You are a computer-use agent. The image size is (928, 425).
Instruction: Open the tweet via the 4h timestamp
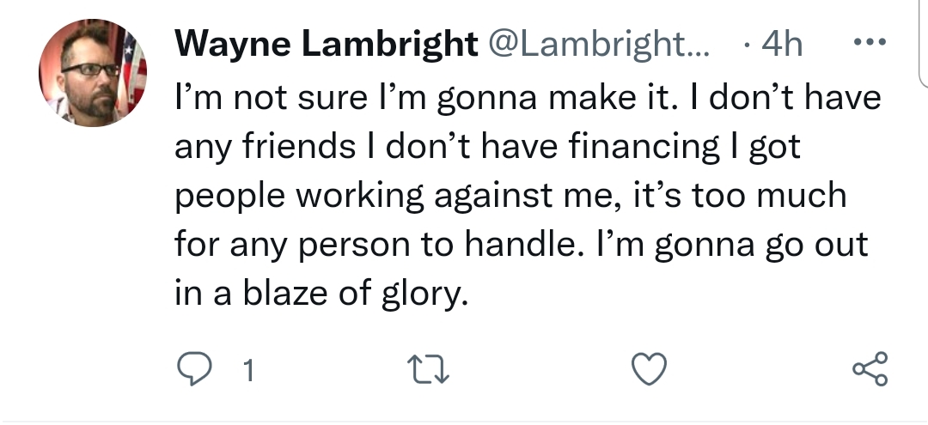(777, 44)
